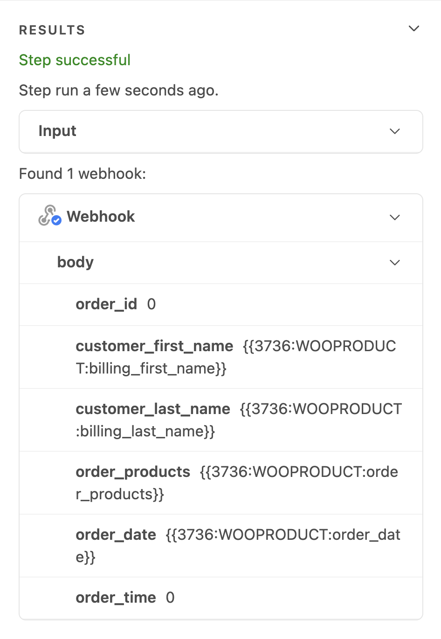Select the body node label
The height and width of the screenshot is (639, 441).
coord(75,262)
